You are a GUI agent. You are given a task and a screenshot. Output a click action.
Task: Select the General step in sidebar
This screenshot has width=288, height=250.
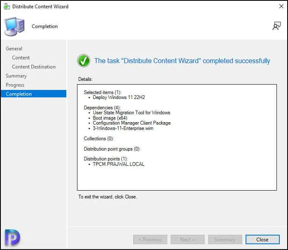tap(14, 49)
